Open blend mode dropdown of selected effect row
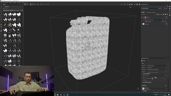This screenshot has height=96, width=171. tap(163, 20)
